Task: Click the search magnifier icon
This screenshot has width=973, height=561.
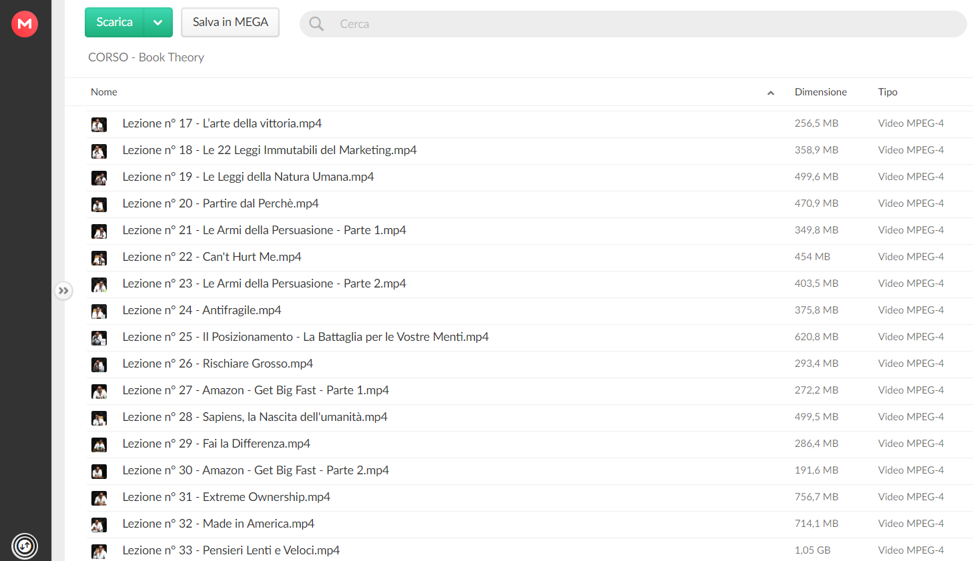Action: [x=316, y=24]
